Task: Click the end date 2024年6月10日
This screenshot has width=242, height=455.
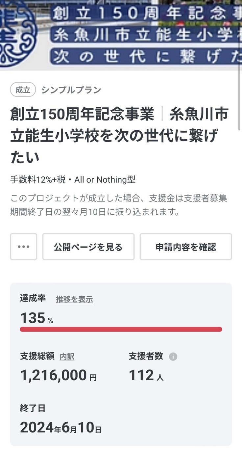Action: [x=60, y=428]
